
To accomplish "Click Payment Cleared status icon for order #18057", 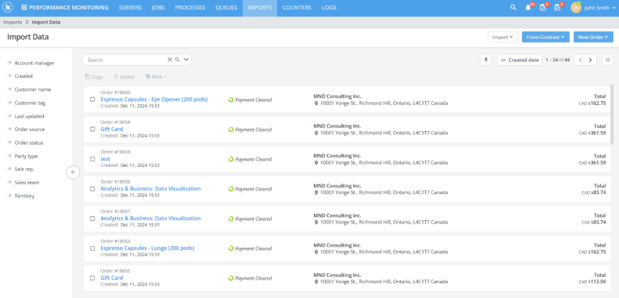I will coord(231,218).
